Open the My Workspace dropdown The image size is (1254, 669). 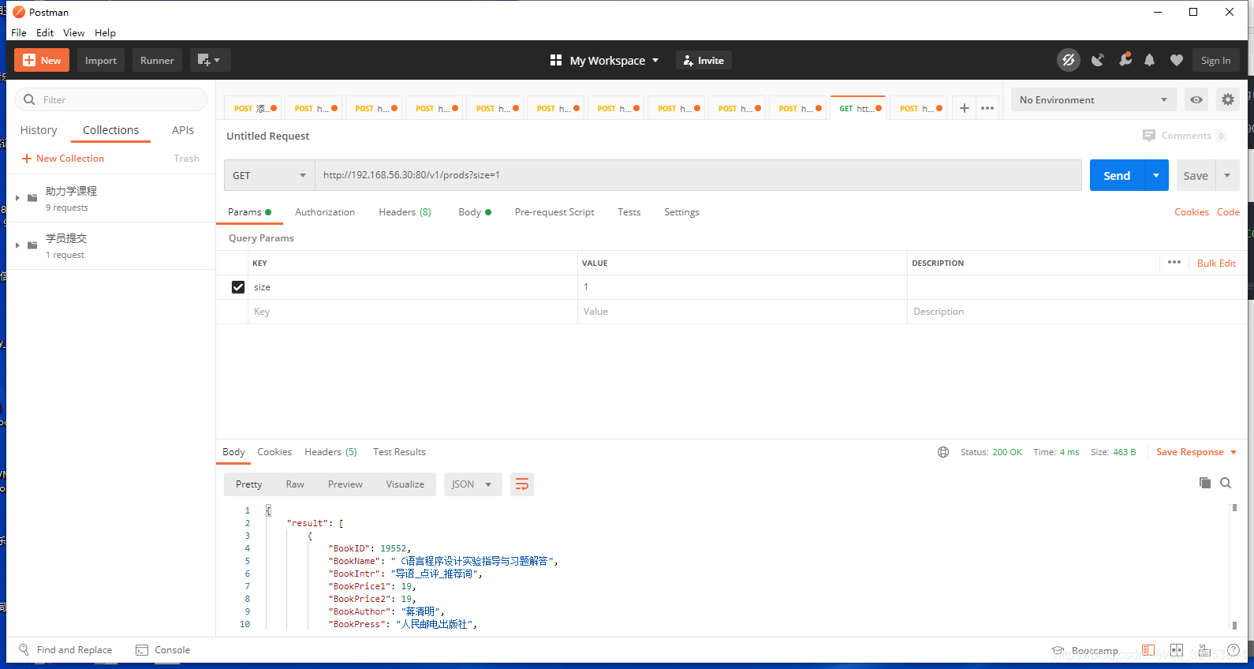coord(614,60)
